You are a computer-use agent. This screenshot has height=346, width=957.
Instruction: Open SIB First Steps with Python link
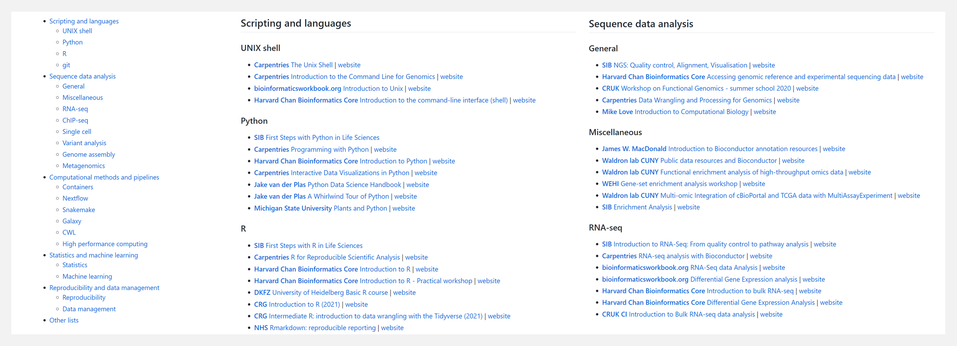coord(317,137)
